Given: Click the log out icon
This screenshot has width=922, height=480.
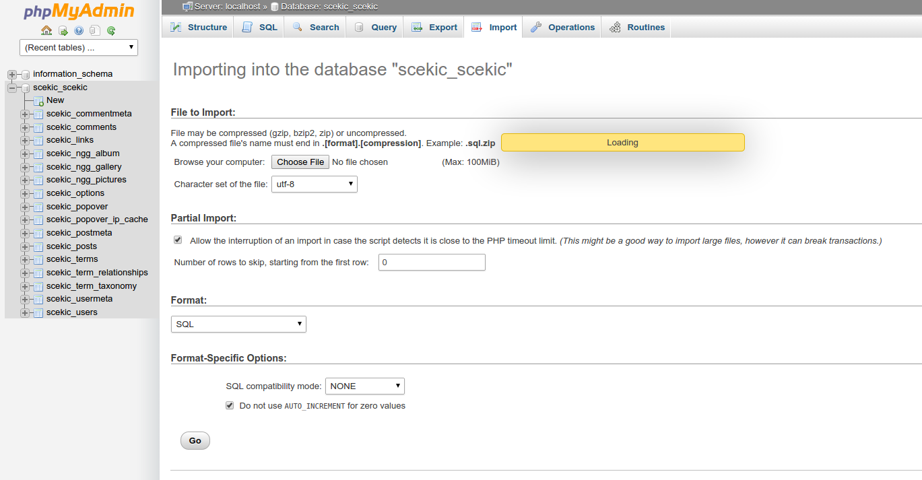Looking at the screenshot, I should coord(63,30).
